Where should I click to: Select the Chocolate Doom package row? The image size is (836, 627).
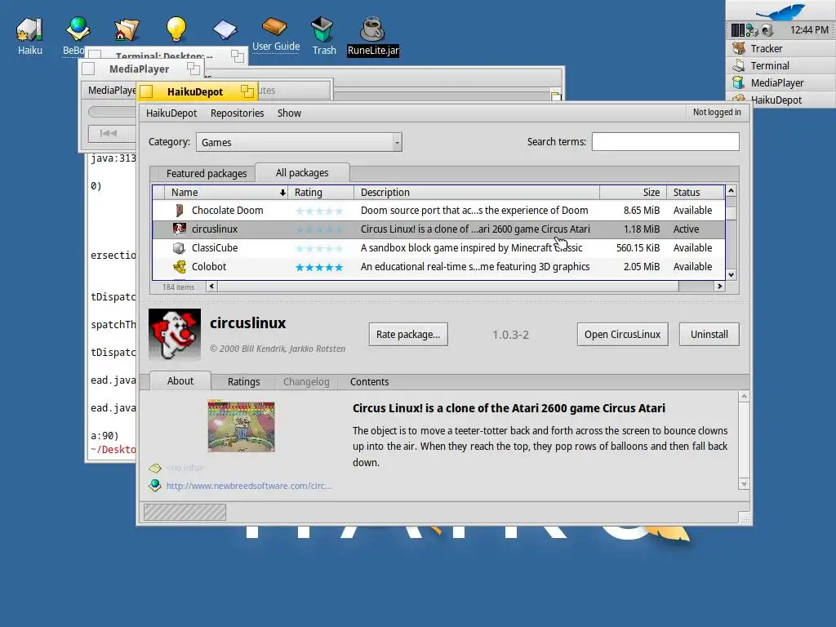[x=438, y=210]
